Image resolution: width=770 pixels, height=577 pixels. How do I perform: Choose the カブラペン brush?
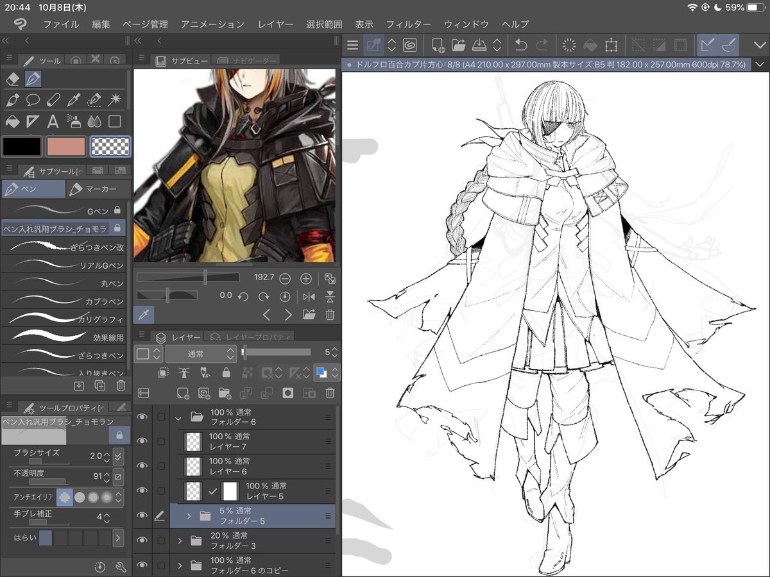click(64, 301)
